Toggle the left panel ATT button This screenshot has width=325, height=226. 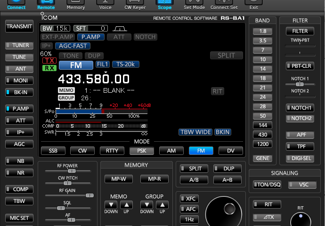(x=19, y=121)
